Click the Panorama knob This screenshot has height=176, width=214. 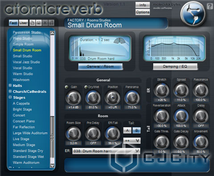tap(132, 97)
